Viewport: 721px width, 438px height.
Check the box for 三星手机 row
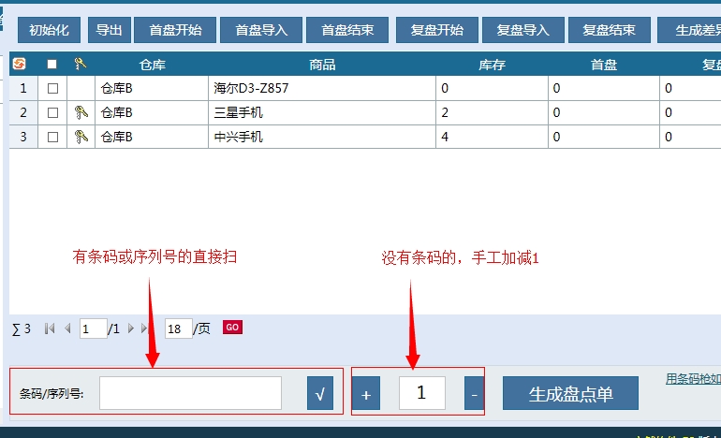[52, 112]
